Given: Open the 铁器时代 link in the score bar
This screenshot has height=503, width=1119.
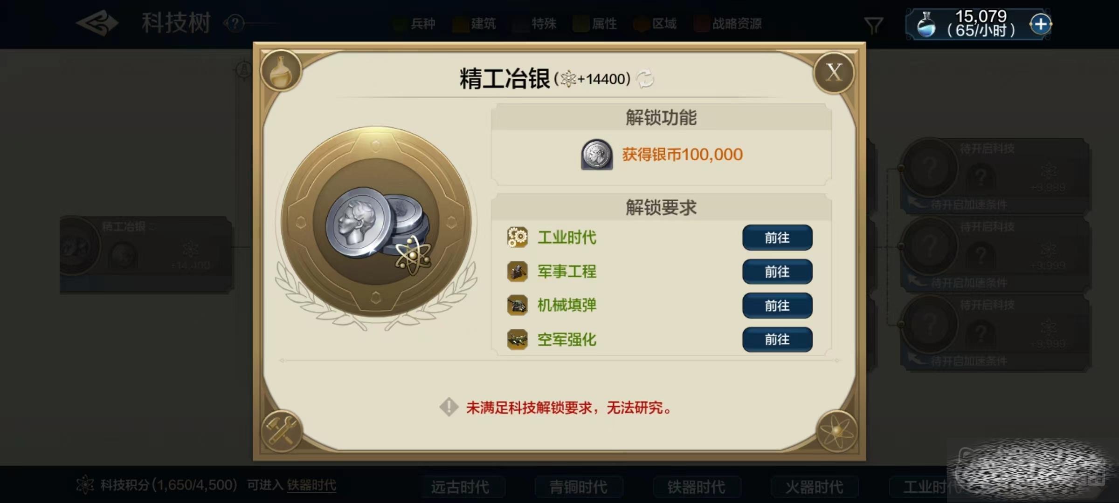Looking at the screenshot, I should [311, 485].
